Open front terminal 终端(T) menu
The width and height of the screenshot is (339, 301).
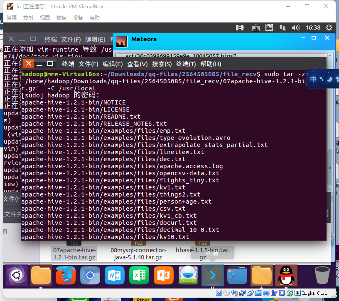[x=186, y=64]
